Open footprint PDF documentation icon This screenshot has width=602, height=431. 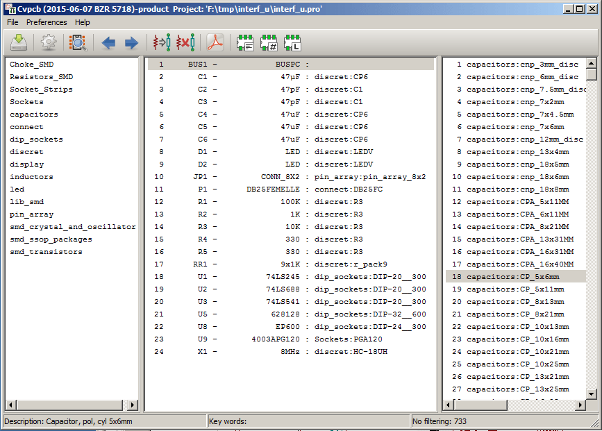tap(215, 43)
